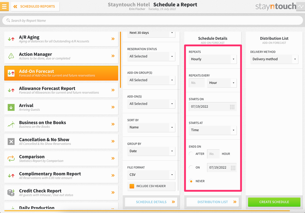Click the Repeats Every number field
This screenshot has width=305, height=213.
pos(197,83)
